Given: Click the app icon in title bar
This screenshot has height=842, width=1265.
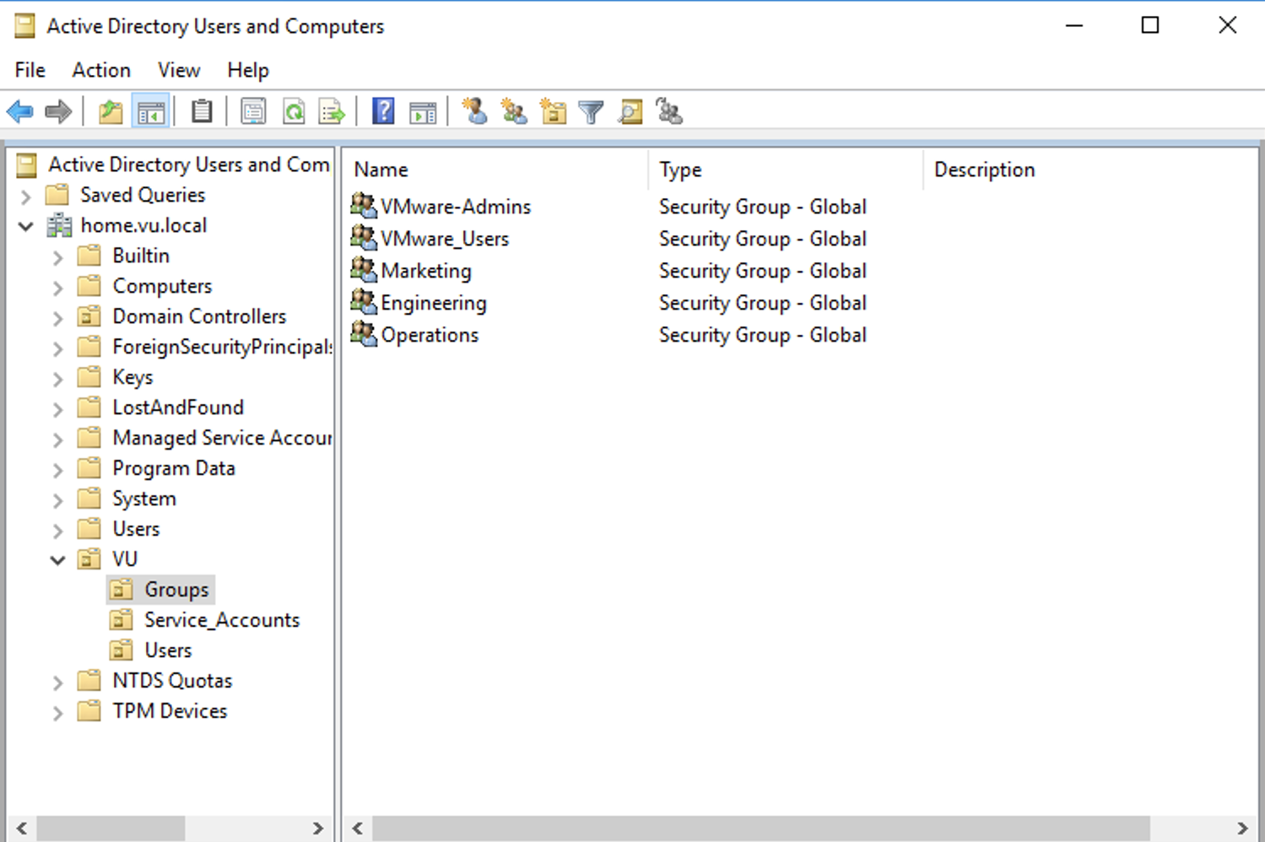Looking at the screenshot, I should 25,26.
